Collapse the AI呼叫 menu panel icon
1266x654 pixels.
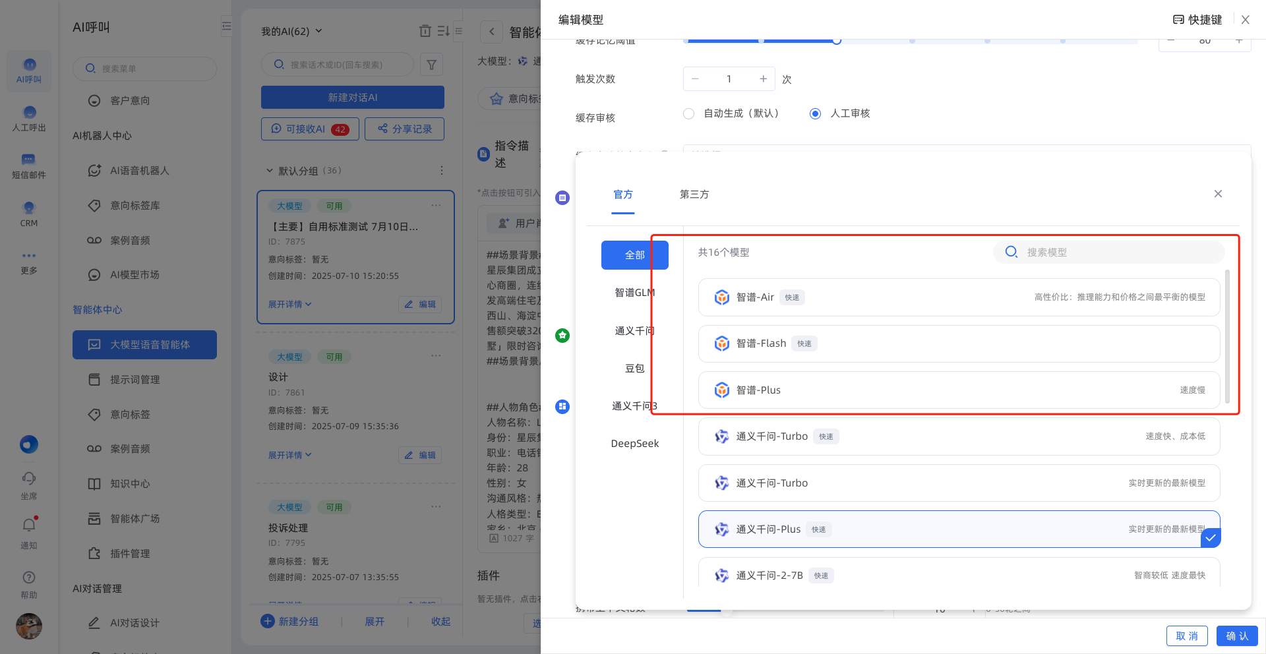click(226, 26)
